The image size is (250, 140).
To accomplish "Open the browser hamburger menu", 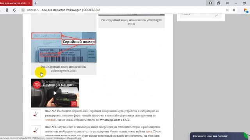I will pyautogui.click(x=227, y=3).
